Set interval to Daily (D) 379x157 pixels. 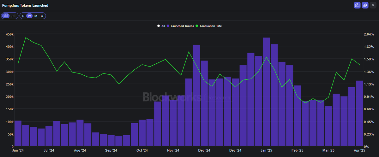click(23, 16)
